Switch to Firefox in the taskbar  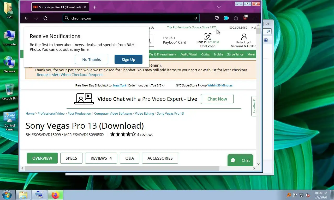pos(56,195)
